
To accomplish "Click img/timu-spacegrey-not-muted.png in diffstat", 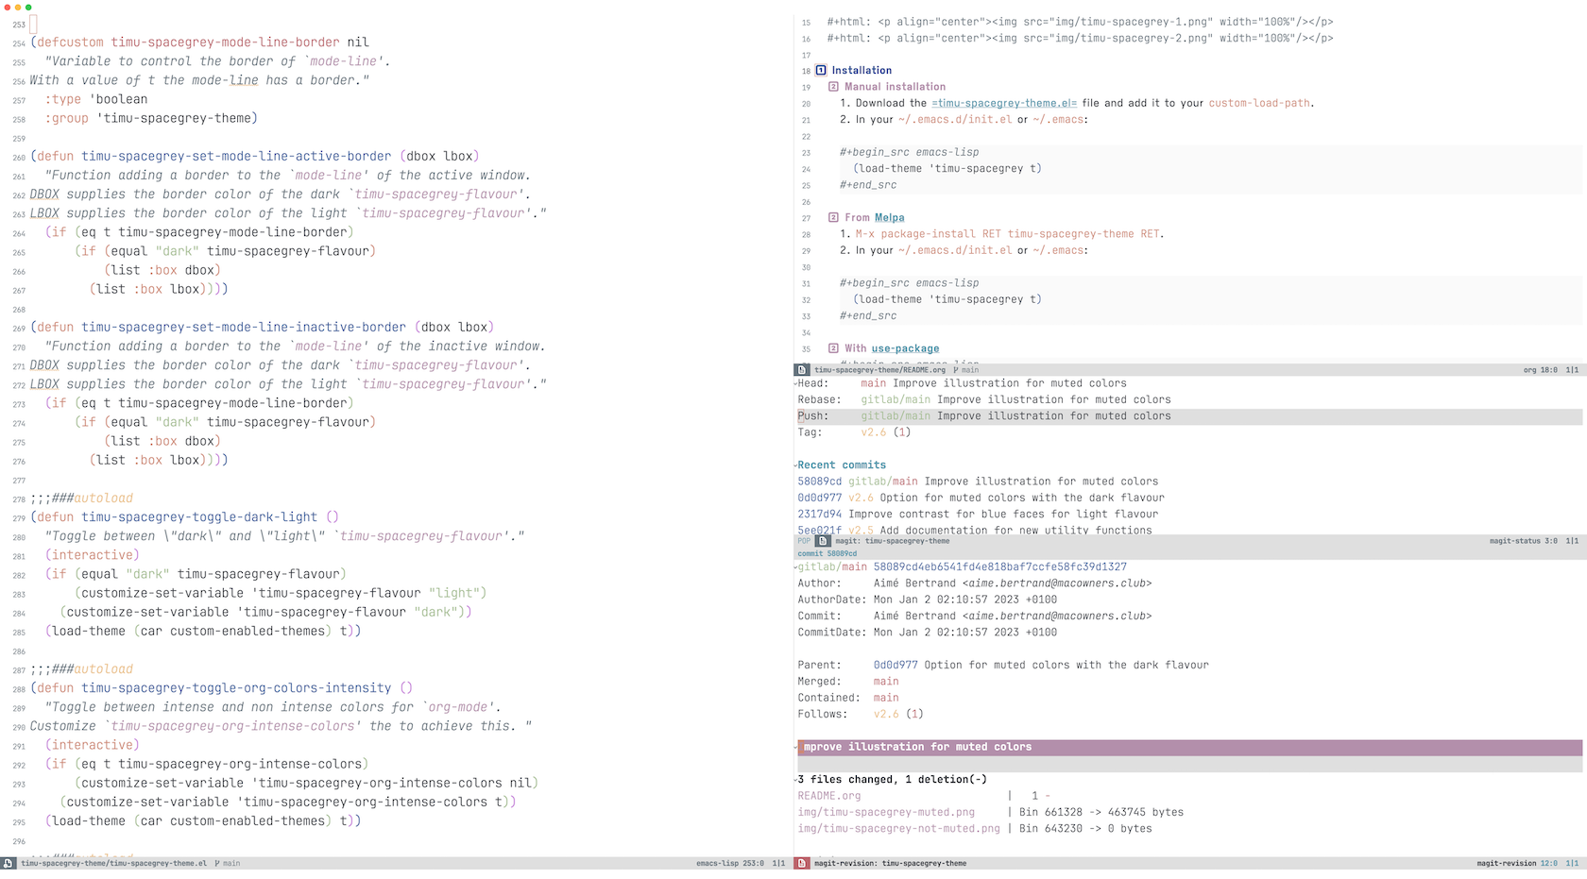I will pyautogui.click(x=898, y=829).
